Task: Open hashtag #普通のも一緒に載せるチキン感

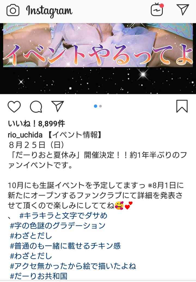Action: coord(65,246)
